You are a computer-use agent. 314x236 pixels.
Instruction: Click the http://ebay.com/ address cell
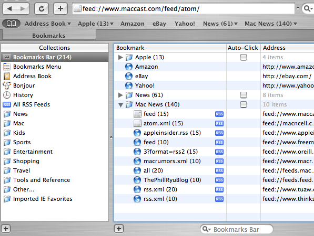[287, 76]
